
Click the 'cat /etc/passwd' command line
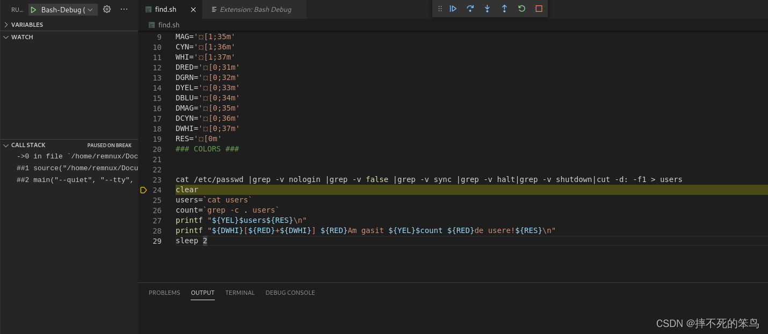coord(429,179)
